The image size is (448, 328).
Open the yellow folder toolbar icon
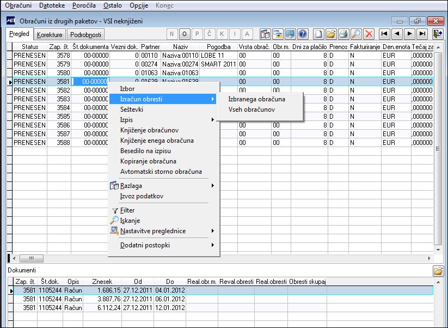[x=330, y=34]
